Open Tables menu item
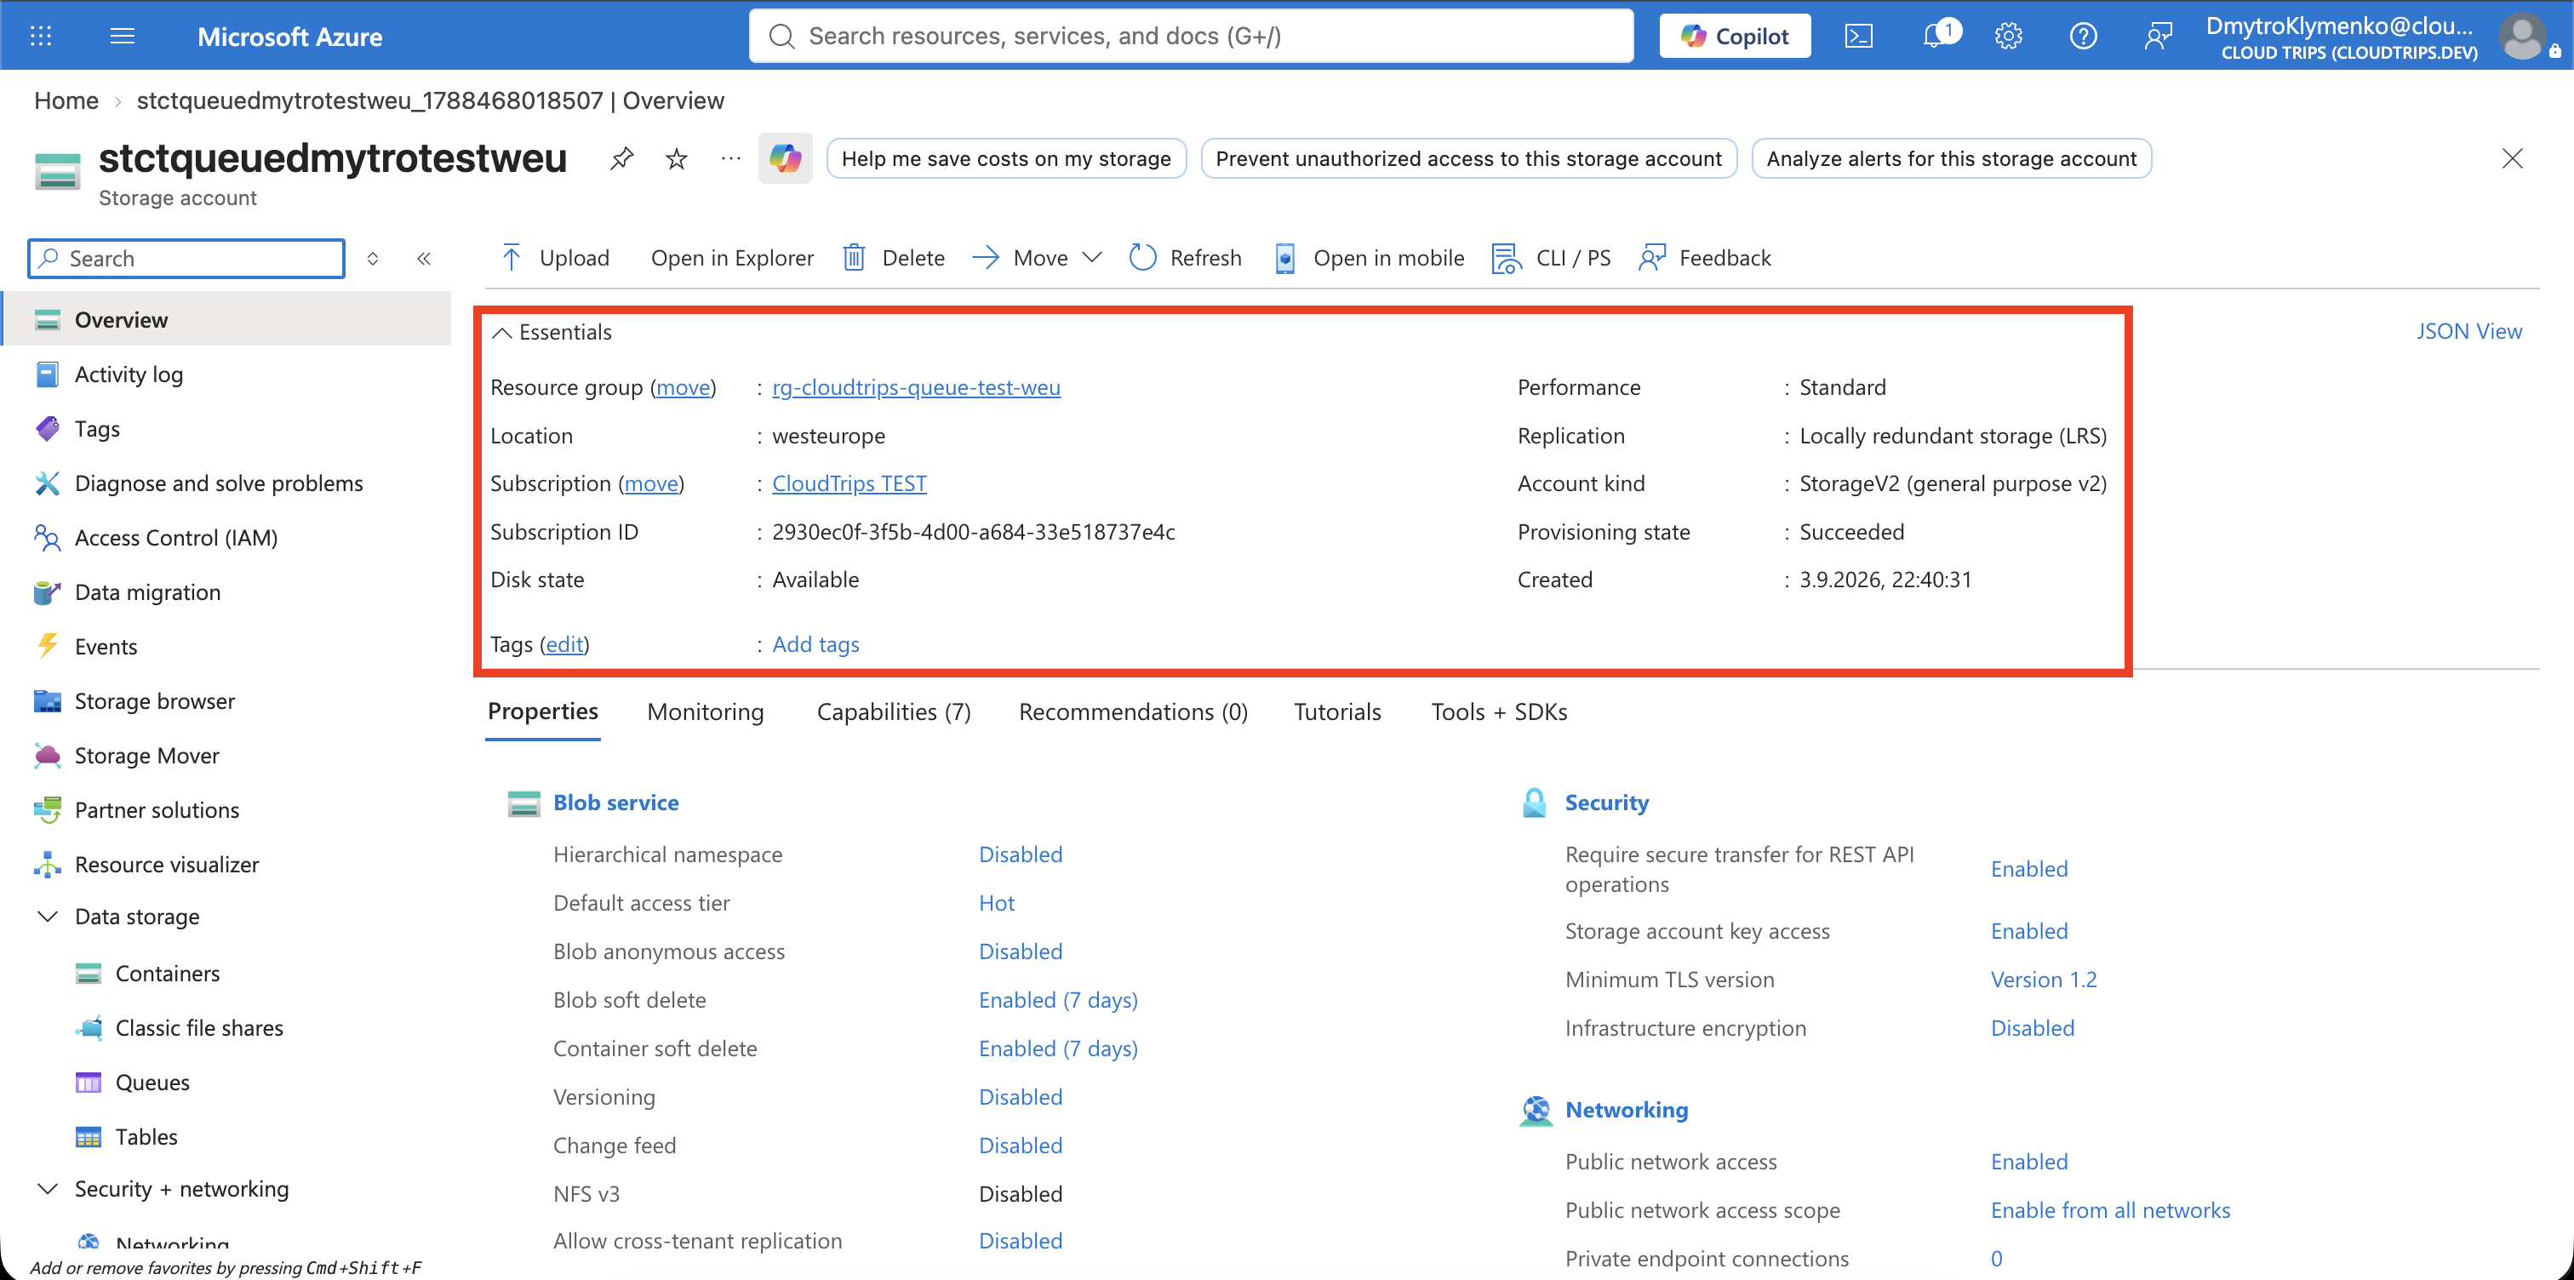 click(x=146, y=1137)
